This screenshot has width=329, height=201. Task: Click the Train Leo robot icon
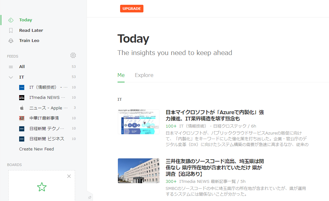click(x=11, y=41)
